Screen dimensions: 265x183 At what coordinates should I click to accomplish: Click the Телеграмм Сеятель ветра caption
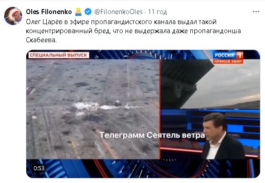pos(152,135)
